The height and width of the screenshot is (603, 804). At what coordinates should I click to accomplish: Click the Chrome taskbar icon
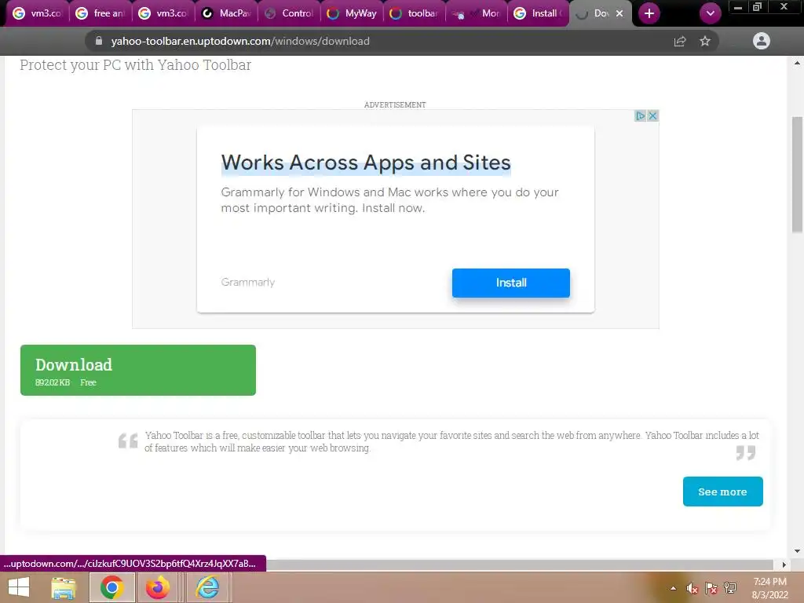pyautogui.click(x=111, y=587)
